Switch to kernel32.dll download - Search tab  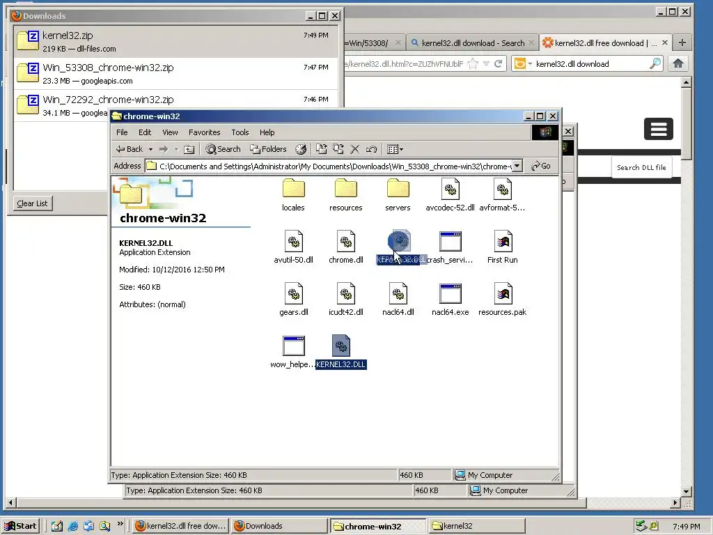[471, 43]
